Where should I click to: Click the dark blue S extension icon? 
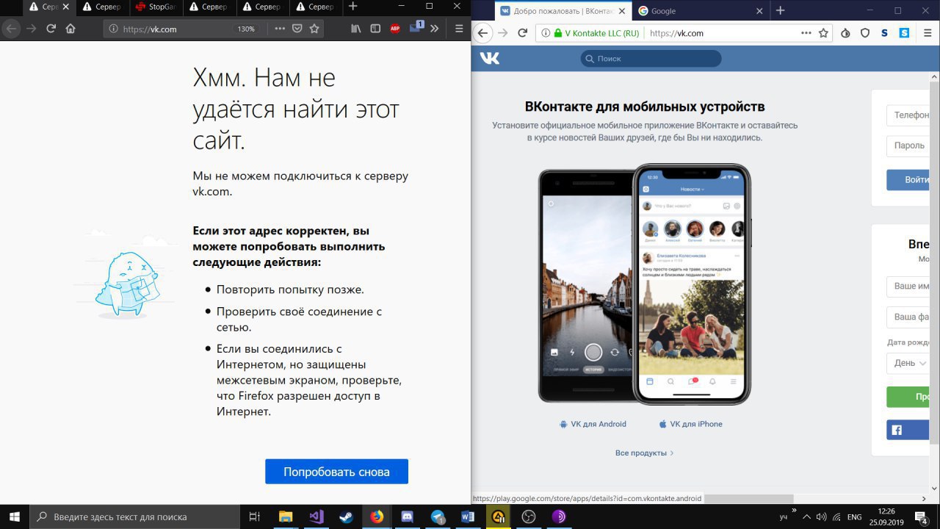[x=885, y=33]
